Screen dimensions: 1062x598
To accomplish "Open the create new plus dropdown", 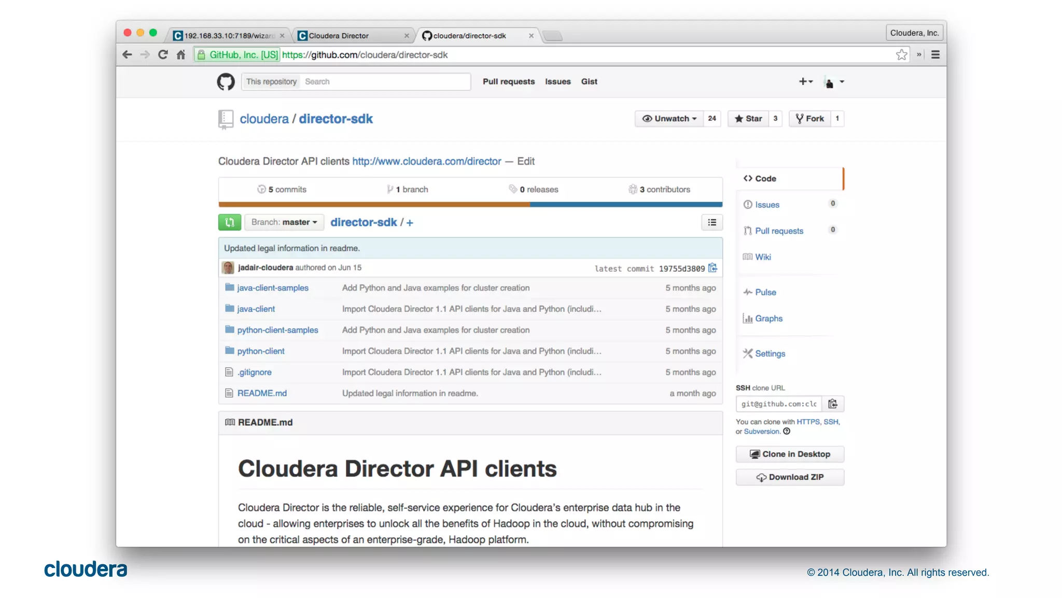I will pos(806,81).
